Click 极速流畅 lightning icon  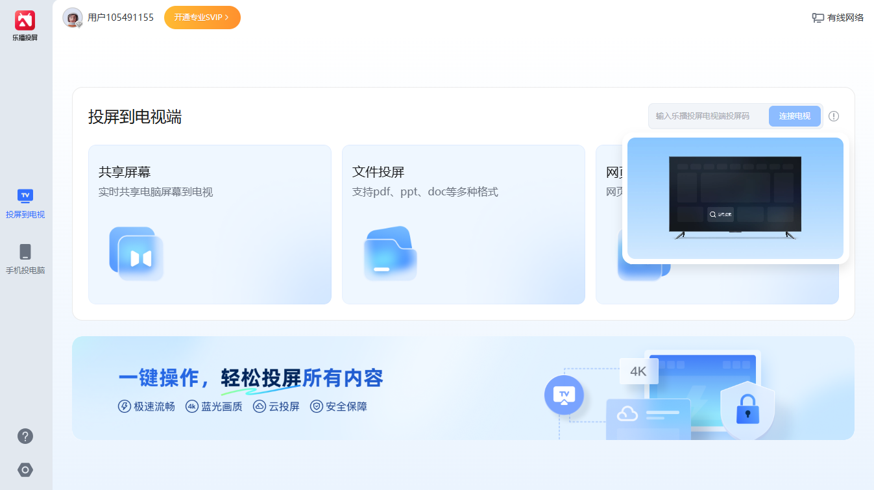124,407
